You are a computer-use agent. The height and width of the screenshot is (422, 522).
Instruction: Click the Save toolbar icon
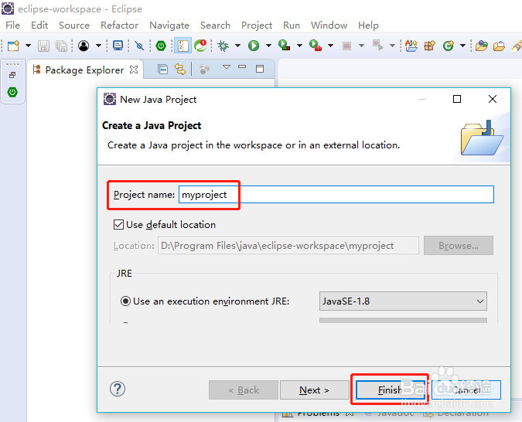point(43,46)
